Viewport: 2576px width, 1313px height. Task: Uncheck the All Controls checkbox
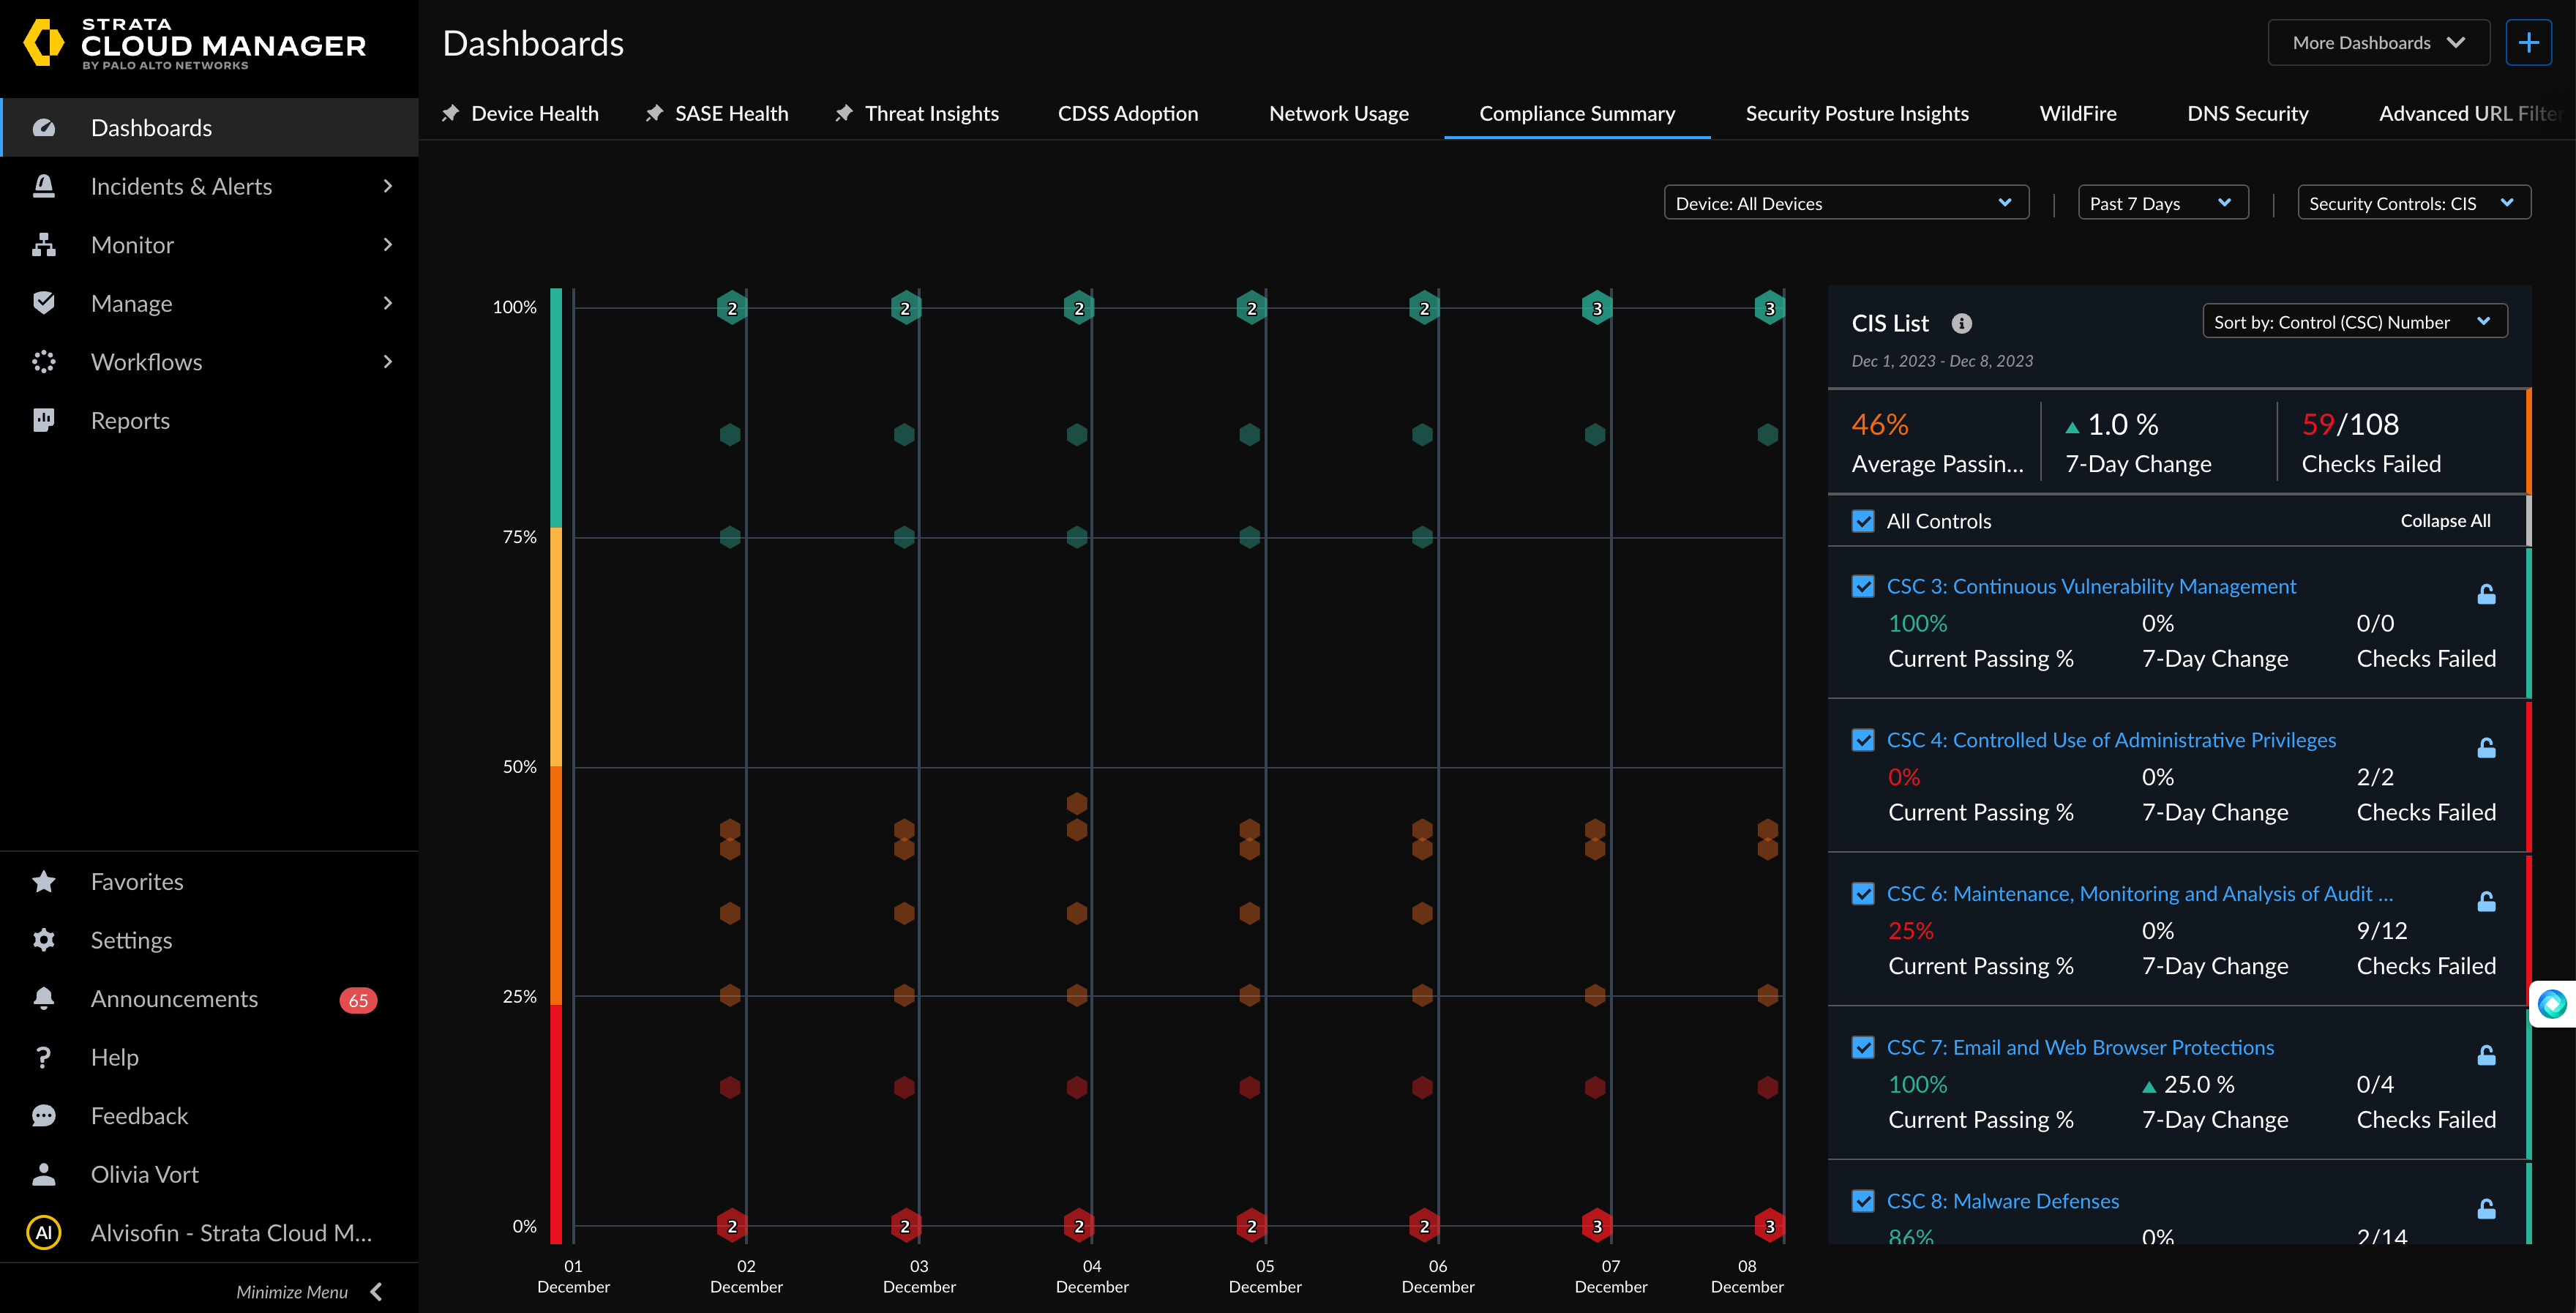click(1863, 521)
